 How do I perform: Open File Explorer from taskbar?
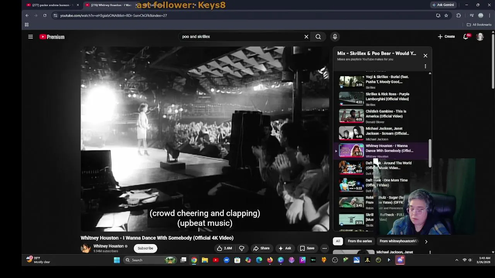coord(205,260)
